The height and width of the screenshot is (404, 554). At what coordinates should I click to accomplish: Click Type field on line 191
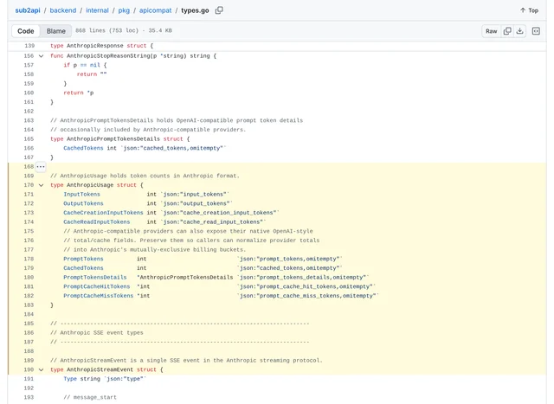click(x=70, y=379)
